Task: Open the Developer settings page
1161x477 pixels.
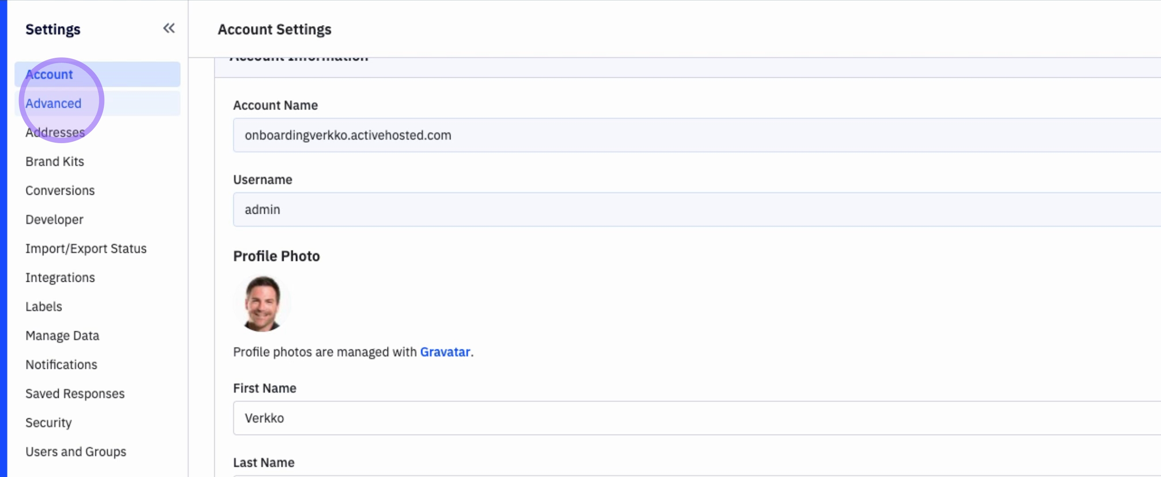Action: [x=54, y=220]
